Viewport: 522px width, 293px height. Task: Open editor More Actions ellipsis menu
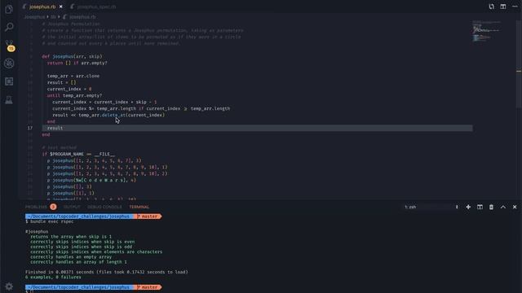click(515, 7)
